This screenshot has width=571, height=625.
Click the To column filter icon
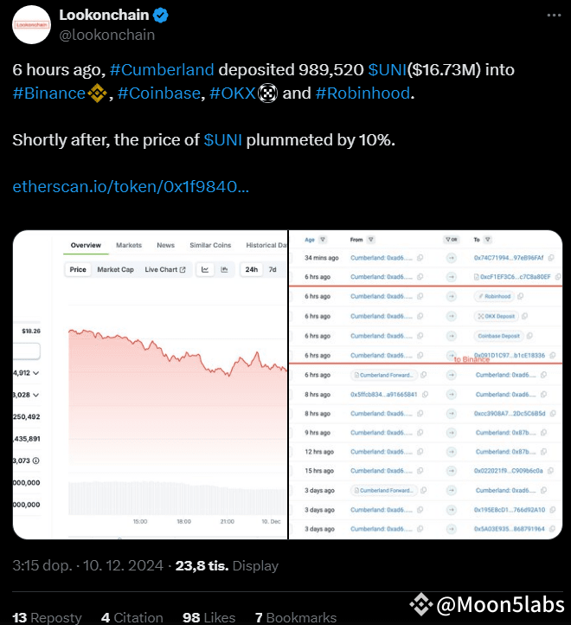point(491,239)
